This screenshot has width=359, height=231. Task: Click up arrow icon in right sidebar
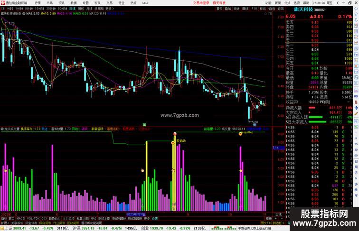coord(356,14)
